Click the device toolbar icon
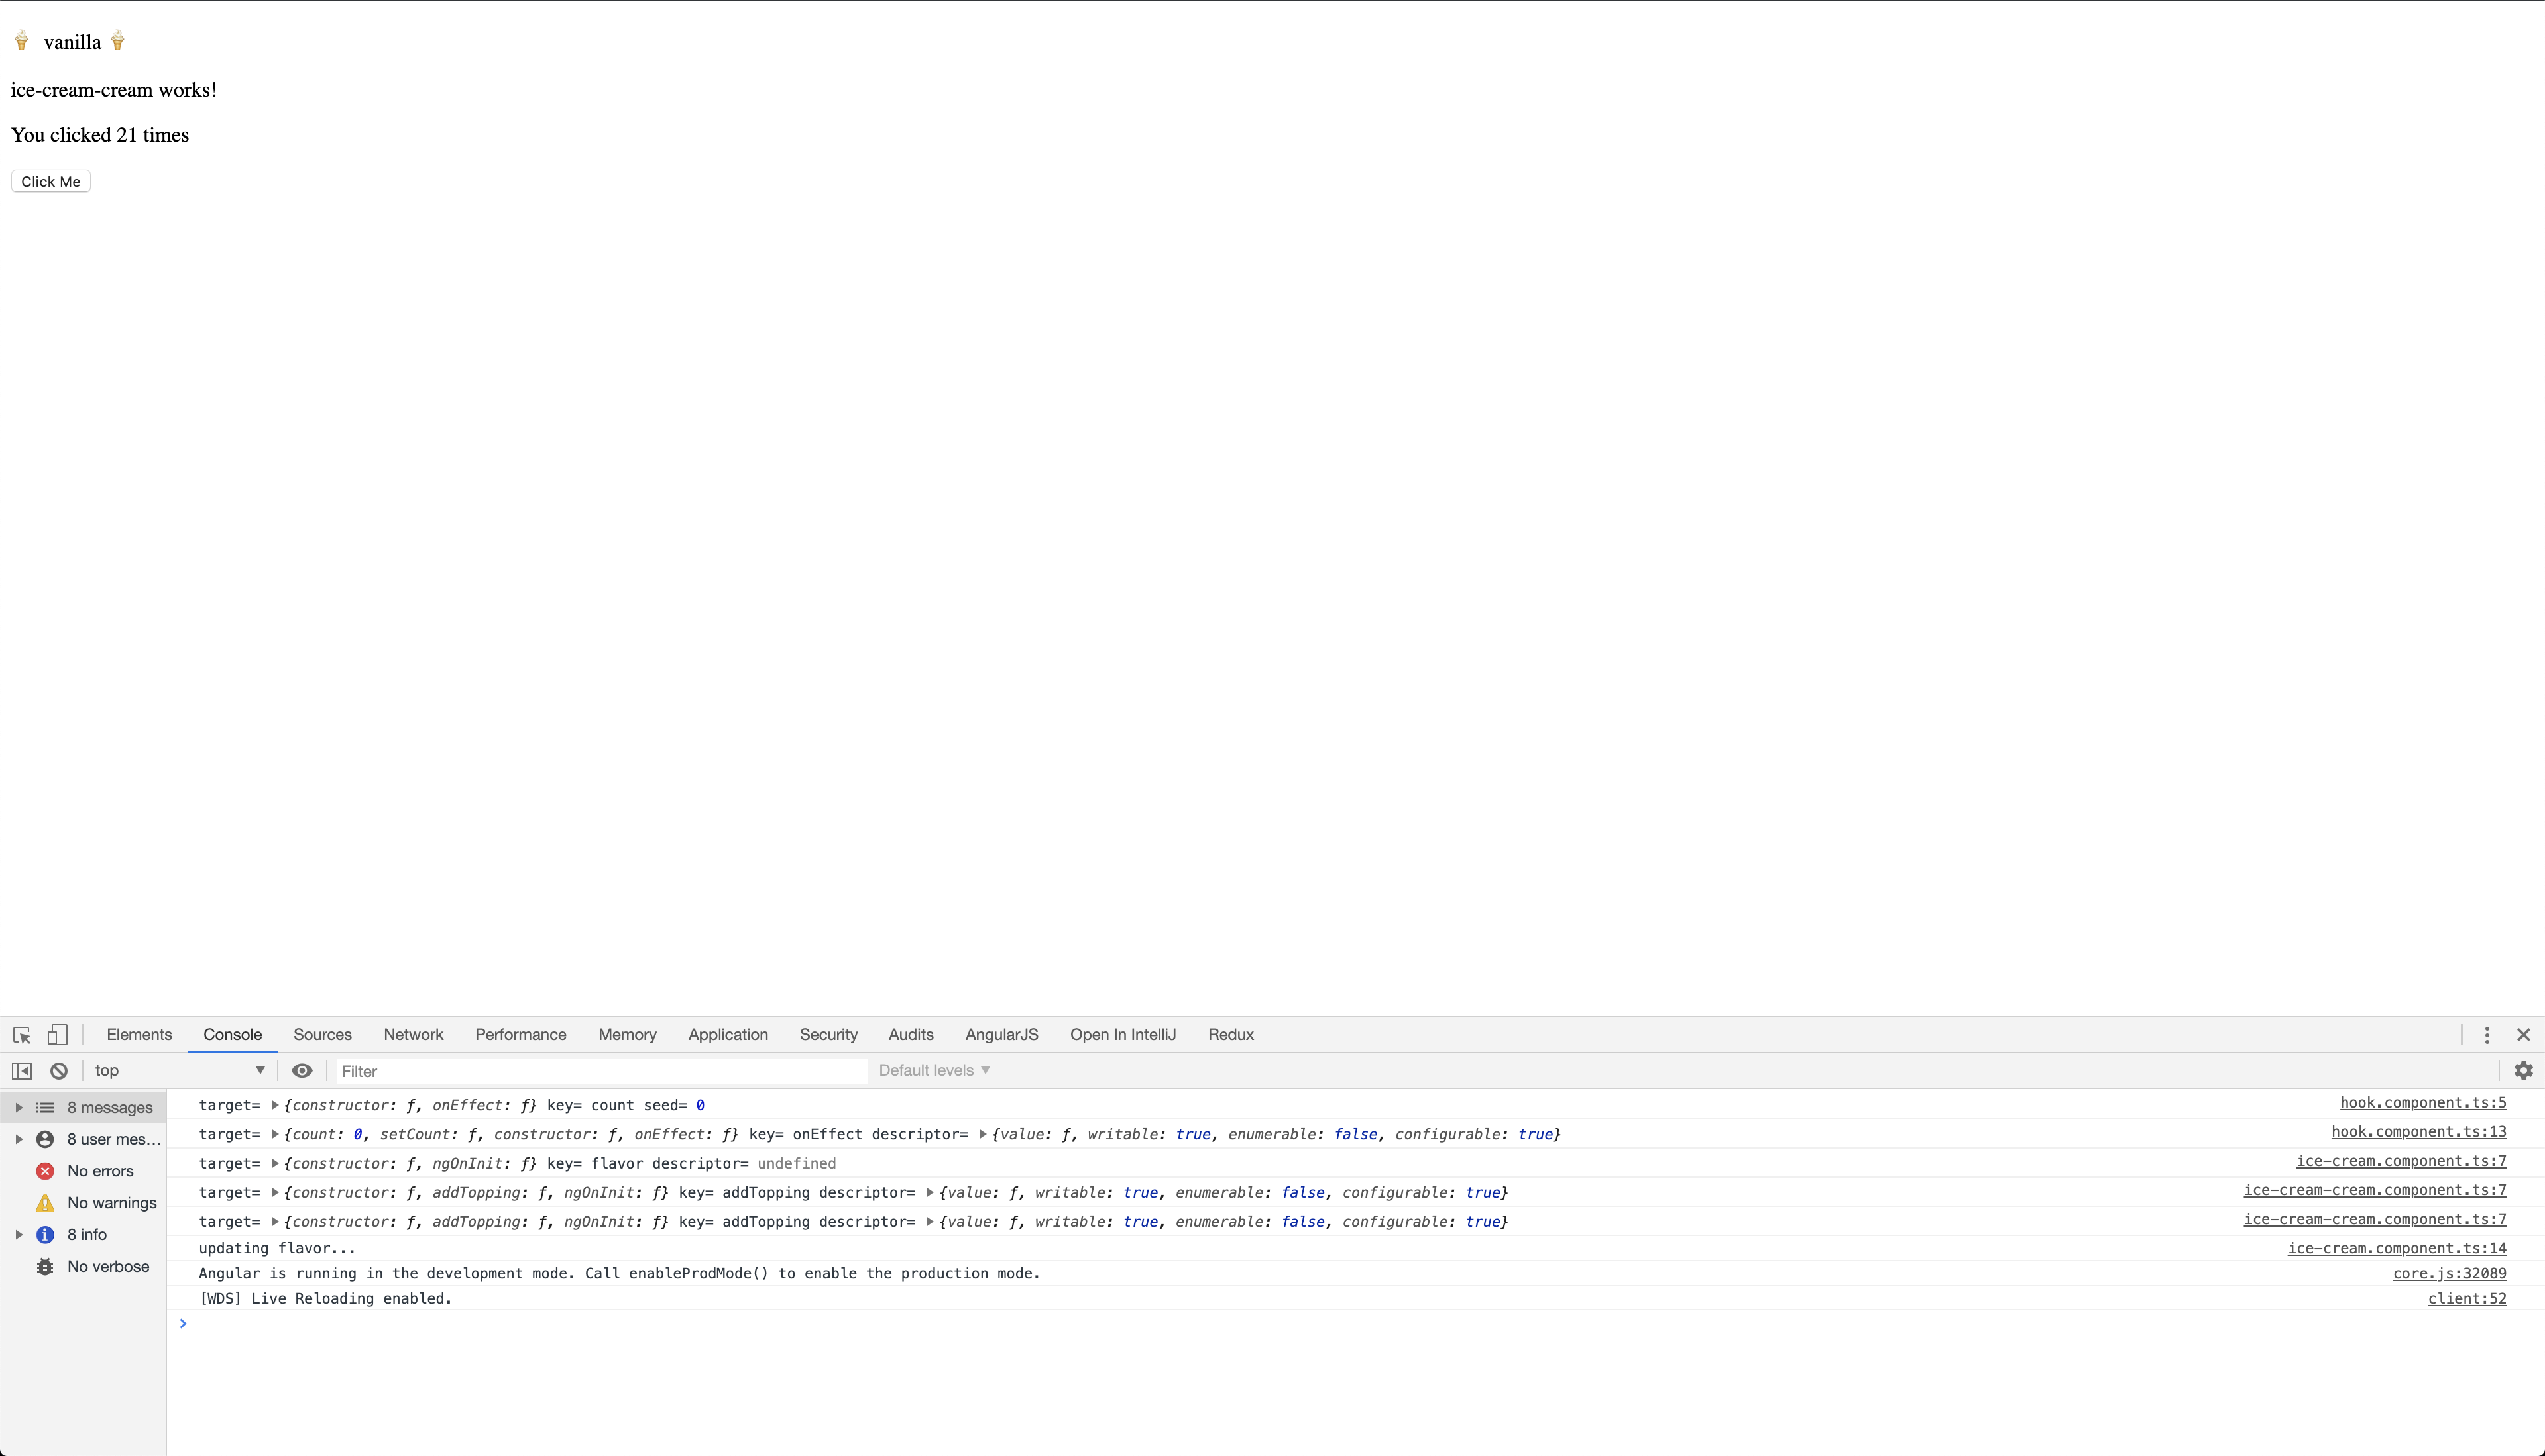 pos(58,1033)
